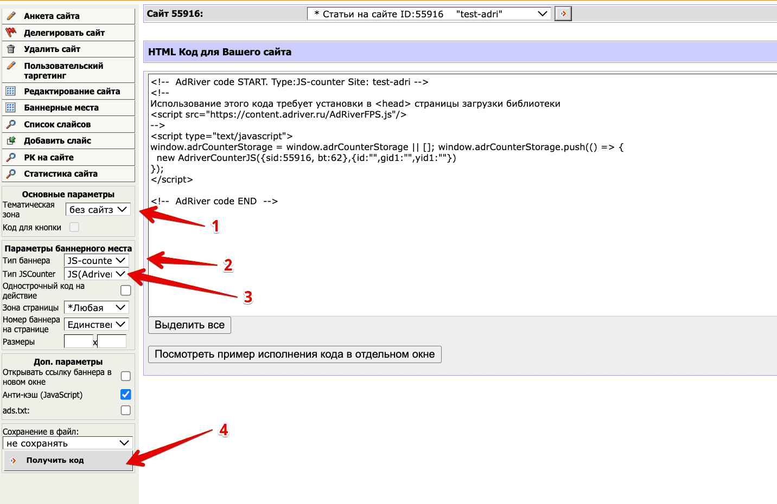Click the Получить код button
The height and width of the screenshot is (504, 777).
coord(68,460)
